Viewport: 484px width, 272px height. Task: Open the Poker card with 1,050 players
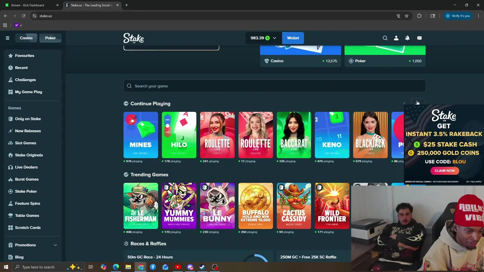click(385, 56)
